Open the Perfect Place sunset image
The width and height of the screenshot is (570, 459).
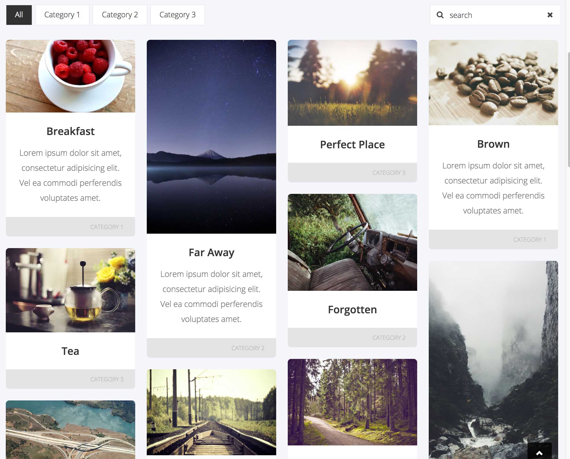(x=352, y=83)
